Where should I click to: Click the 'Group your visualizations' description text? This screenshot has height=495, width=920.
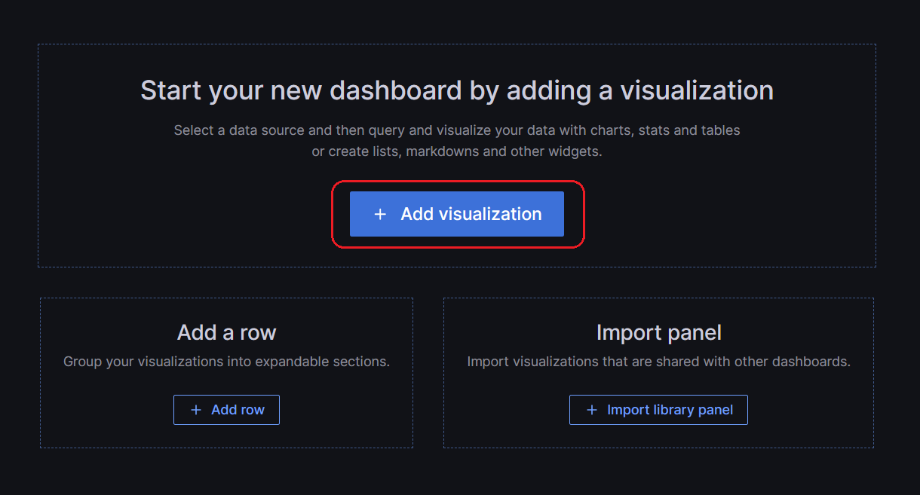click(226, 362)
